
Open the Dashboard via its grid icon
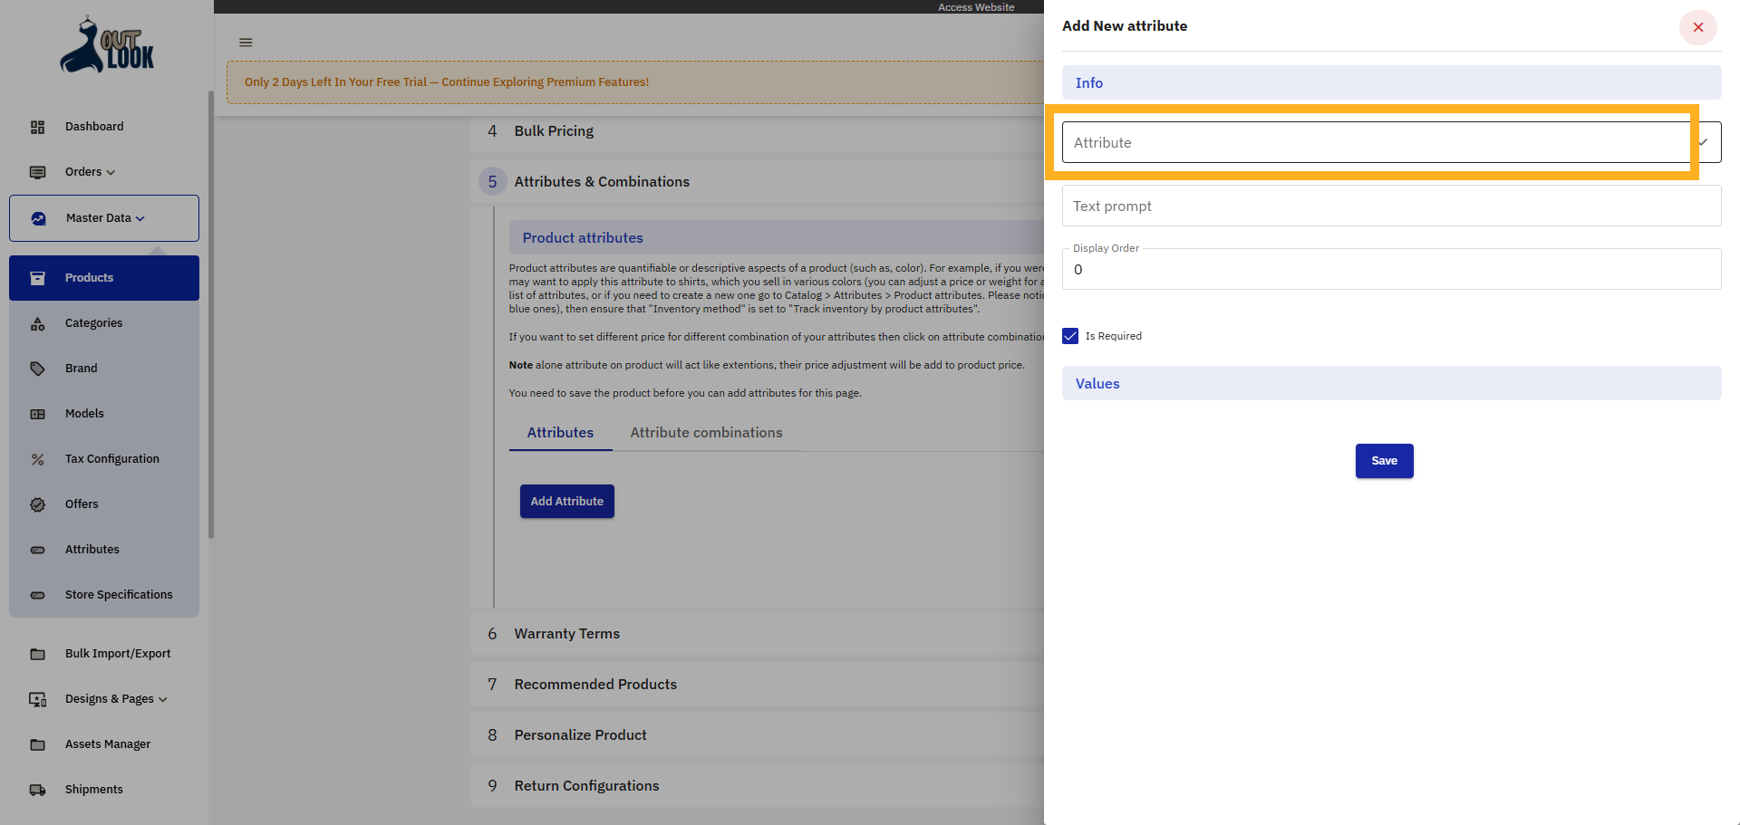click(x=37, y=127)
